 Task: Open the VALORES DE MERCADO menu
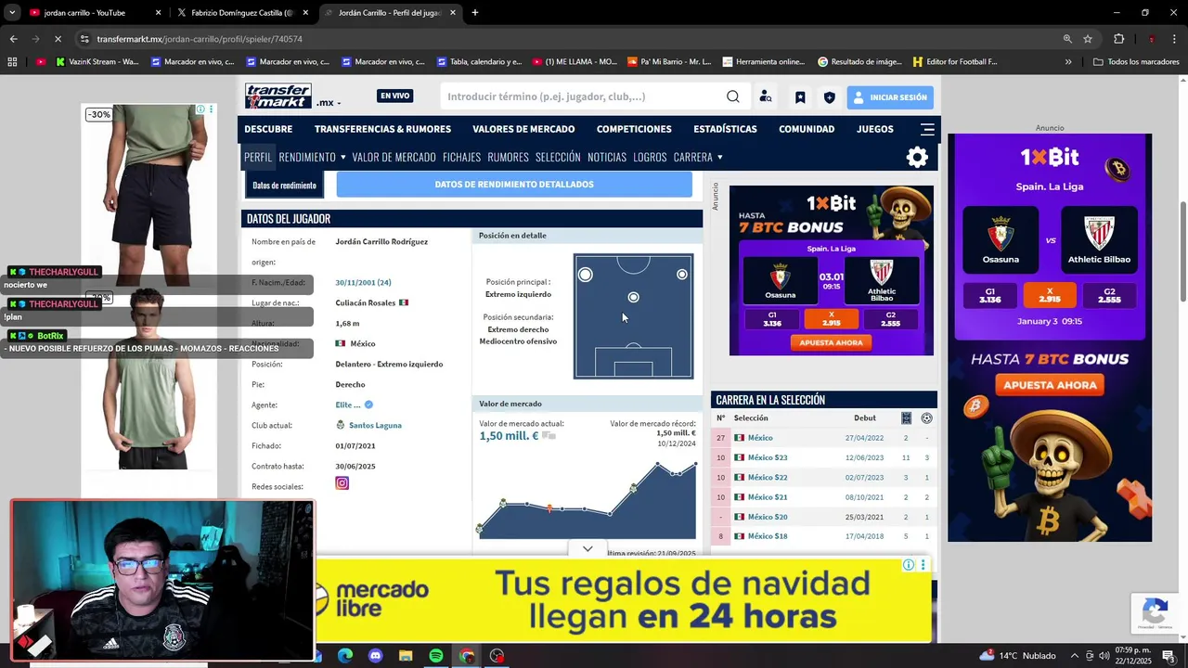523,129
